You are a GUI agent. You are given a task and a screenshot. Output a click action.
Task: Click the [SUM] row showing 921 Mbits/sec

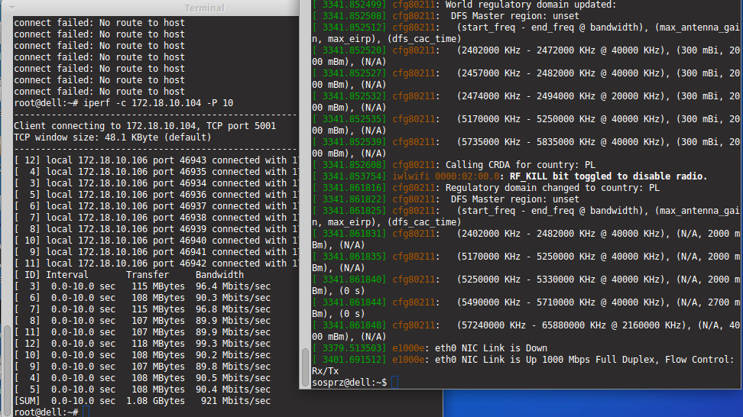(142, 401)
